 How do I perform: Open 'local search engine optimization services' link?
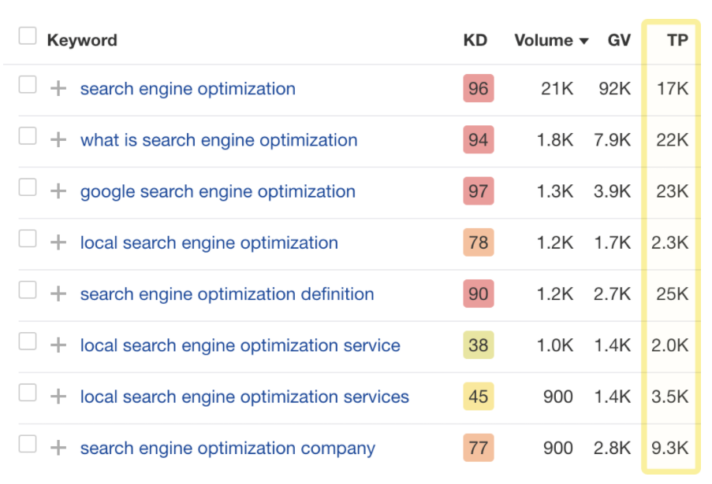(x=244, y=397)
